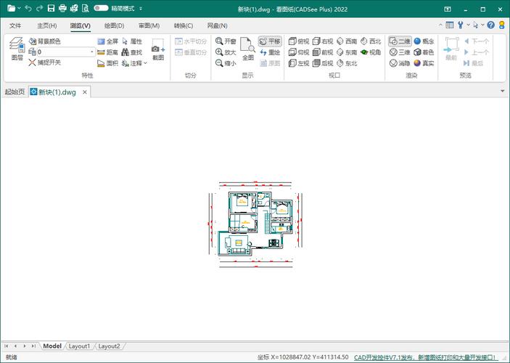Enable the 平移 pan mode
The image size is (510, 363).
269,41
